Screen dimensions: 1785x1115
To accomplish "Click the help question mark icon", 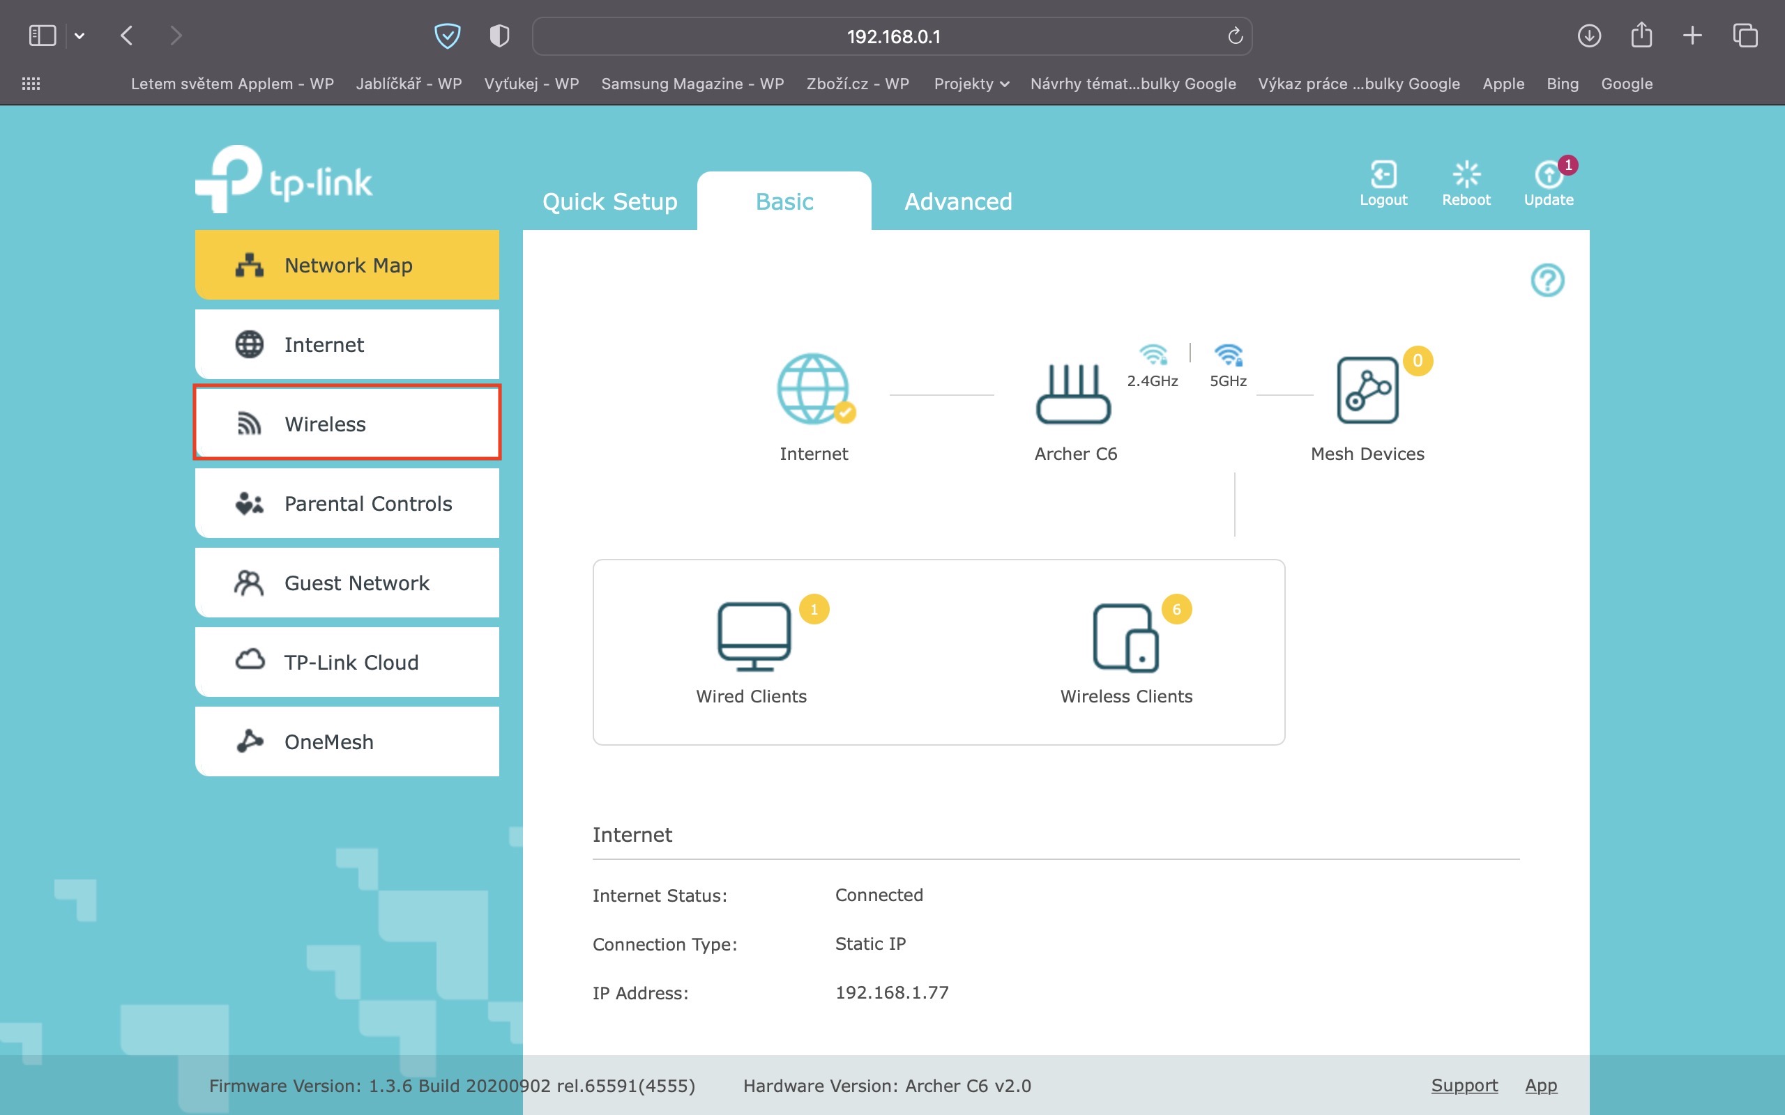I will (1547, 280).
